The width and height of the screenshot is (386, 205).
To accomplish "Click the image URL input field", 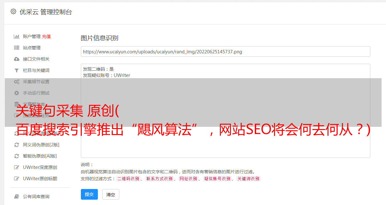I will point(225,51).
